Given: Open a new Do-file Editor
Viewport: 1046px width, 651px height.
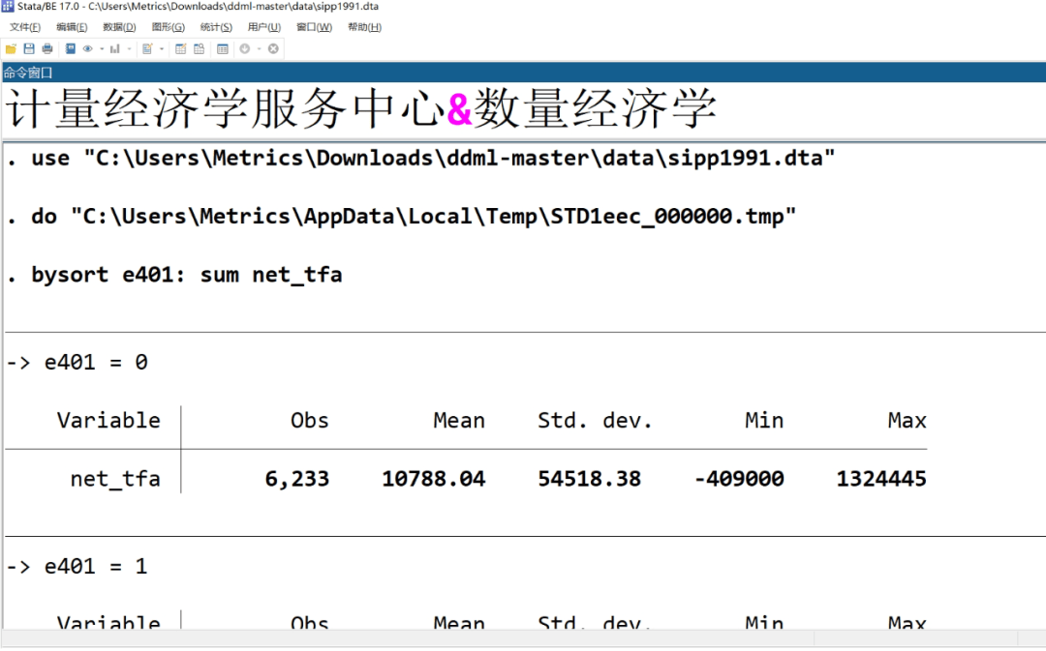Looking at the screenshot, I should [x=148, y=48].
